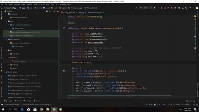Click Attach debugger to Android process icon
The image size is (199, 112).
(172, 8)
